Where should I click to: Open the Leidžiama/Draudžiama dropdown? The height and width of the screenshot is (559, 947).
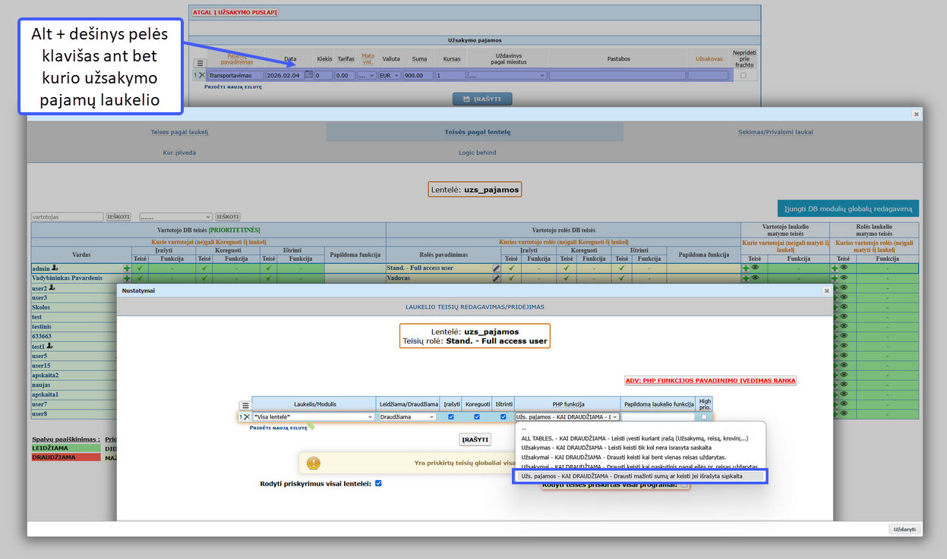coord(407,417)
